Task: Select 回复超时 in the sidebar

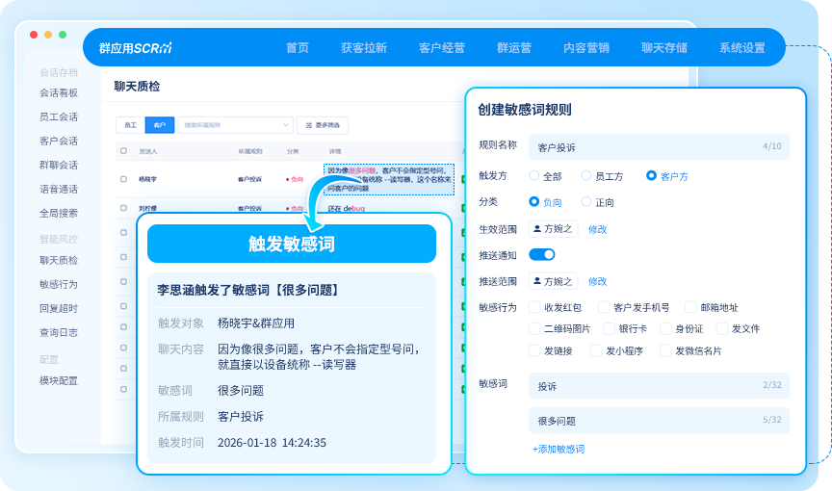Action: [59, 309]
